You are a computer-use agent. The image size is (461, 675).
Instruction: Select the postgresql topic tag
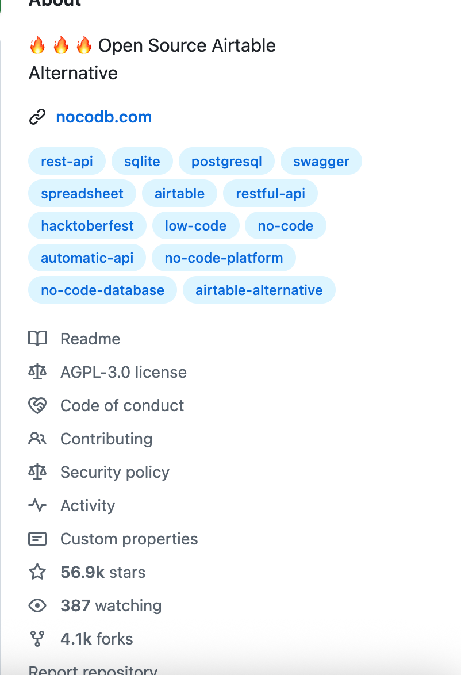click(x=226, y=162)
